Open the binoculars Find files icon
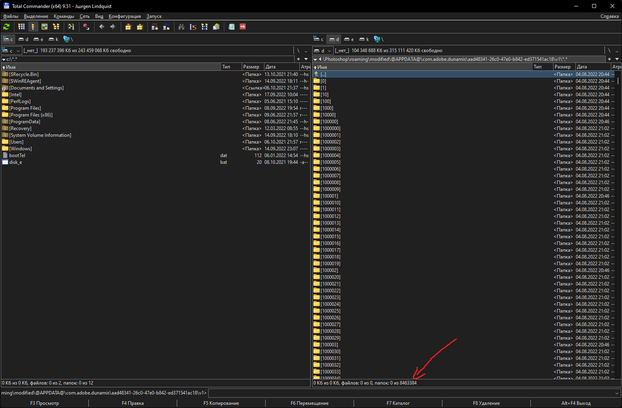 (x=182, y=27)
